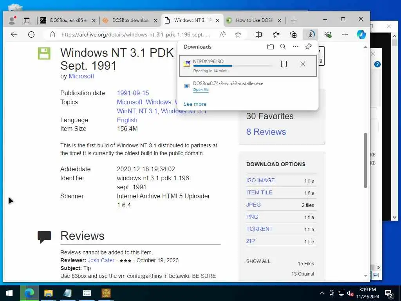
Task: Open Favorites list icon
Action: 276,34
